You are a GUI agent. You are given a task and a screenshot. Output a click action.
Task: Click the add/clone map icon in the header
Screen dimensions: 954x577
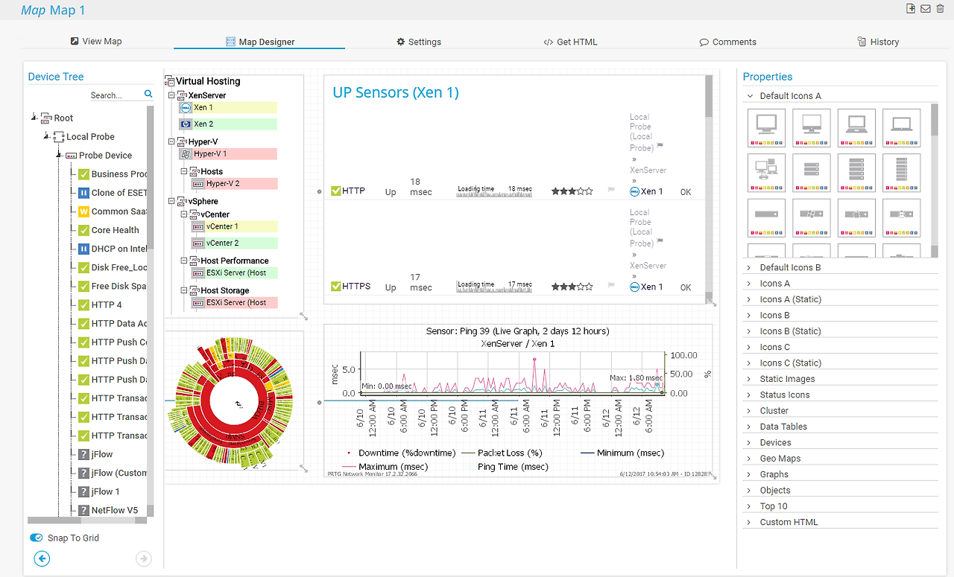coord(911,9)
